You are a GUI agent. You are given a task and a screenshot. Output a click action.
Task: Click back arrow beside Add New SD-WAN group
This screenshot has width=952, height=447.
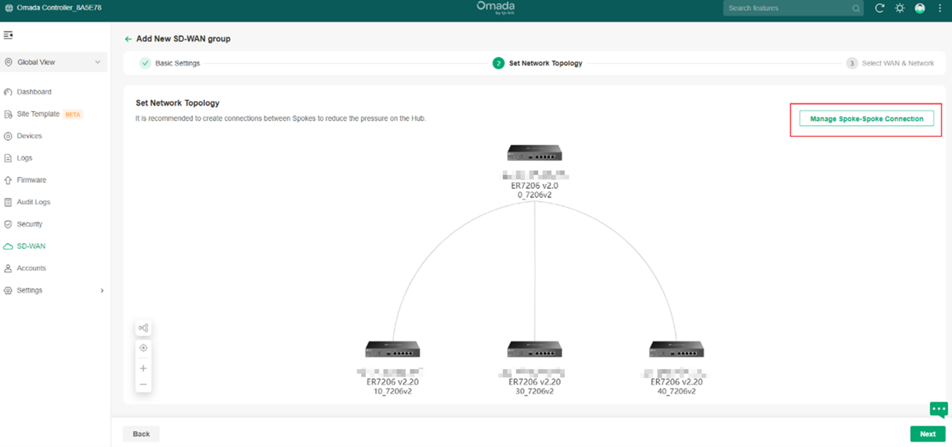point(128,39)
